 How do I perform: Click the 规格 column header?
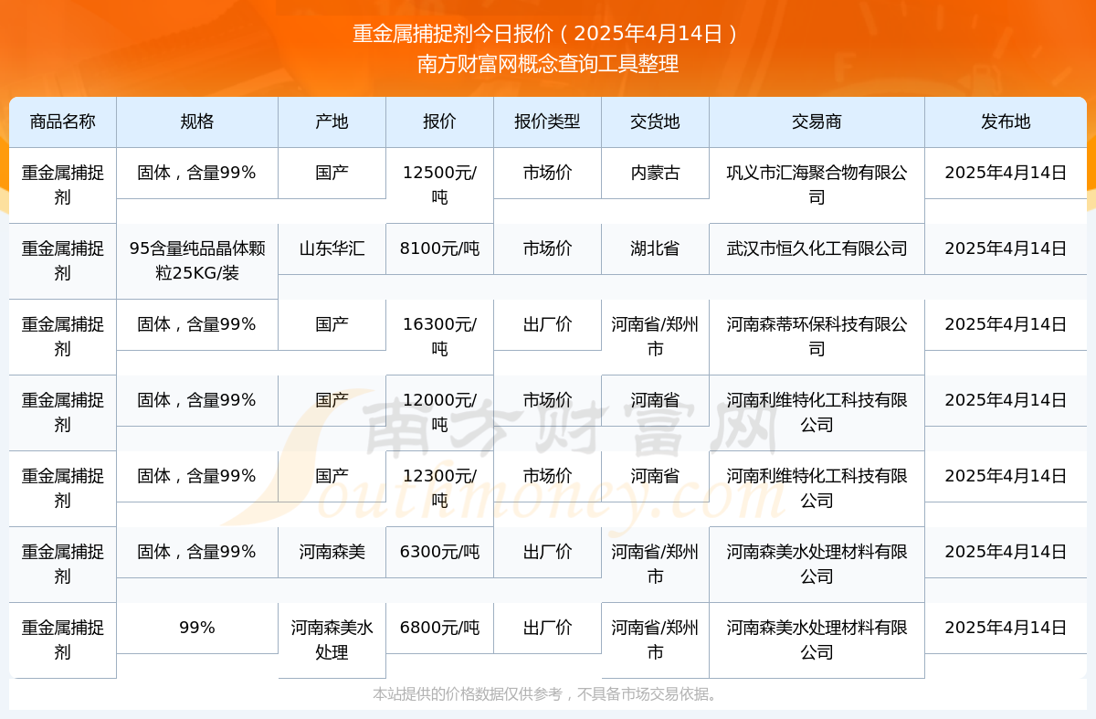pyautogui.click(x=197, y=122)
